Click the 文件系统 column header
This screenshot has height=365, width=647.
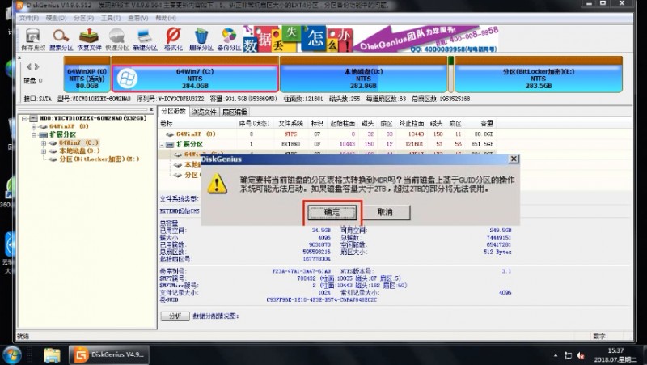pos(290,124)
